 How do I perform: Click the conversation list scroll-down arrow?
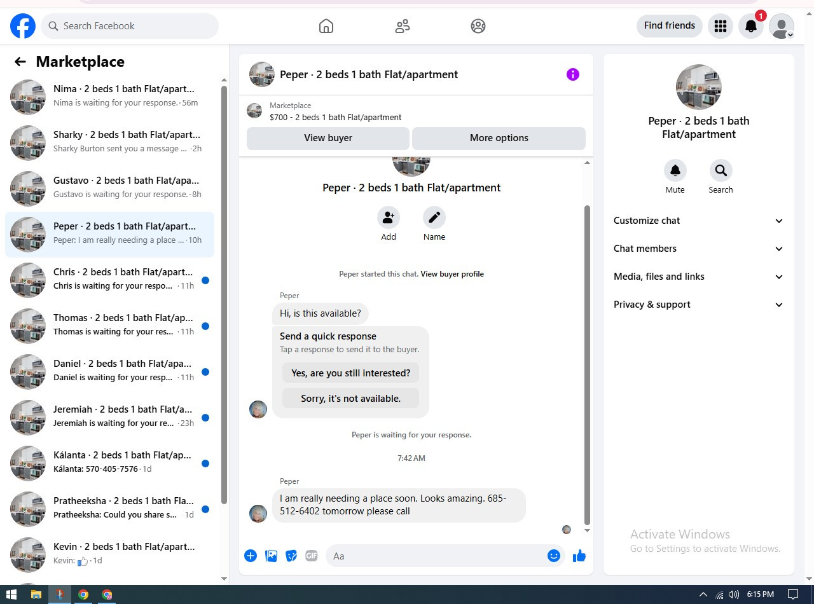224,579
